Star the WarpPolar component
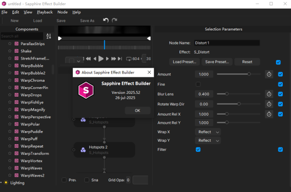The image size is (291, 192). [x=10, y=124]
